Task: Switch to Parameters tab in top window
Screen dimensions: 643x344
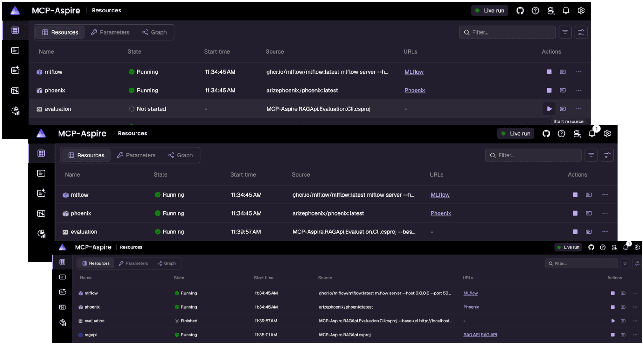Action: point(110,32)
